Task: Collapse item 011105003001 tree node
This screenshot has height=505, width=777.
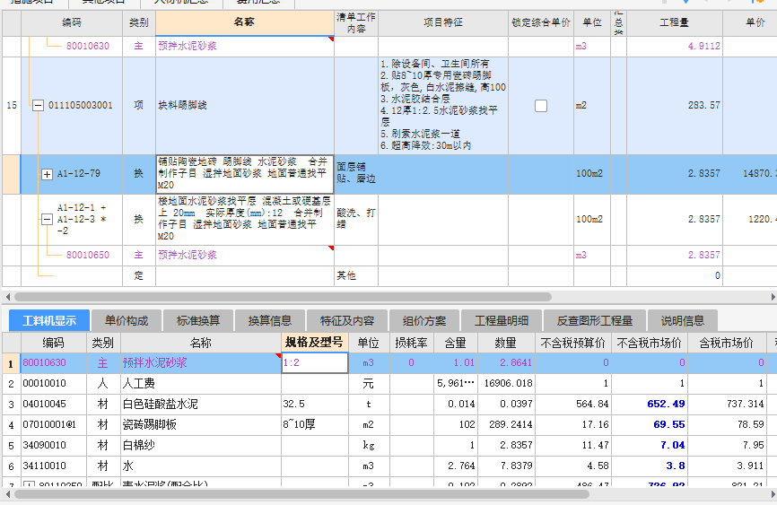Action: tap(38, 106)
